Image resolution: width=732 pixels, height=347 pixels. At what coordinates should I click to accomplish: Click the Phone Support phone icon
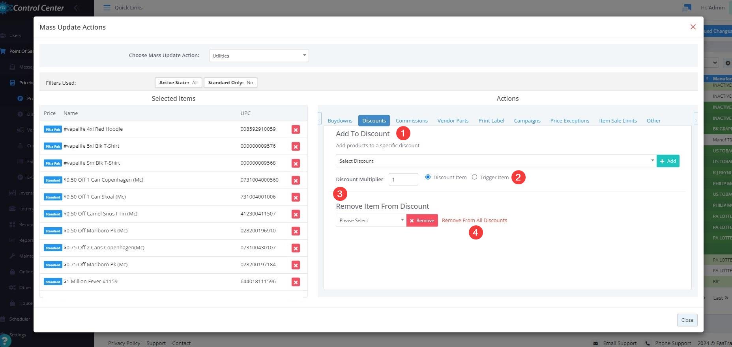coord(648,343)
